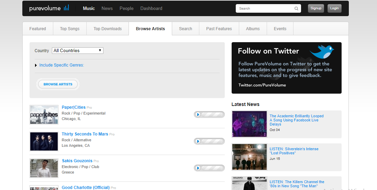The image size is (377, 190).
Task: Play Paper|Cities track preview
Action: [198, 115]
